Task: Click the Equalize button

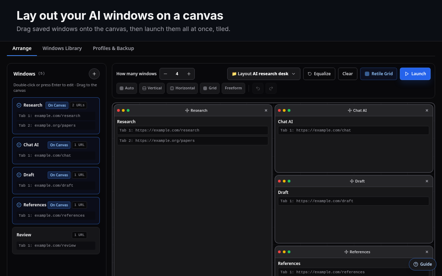Action: click(x=319, y=74)
